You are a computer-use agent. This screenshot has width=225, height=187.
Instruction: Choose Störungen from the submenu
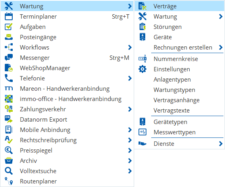(x=179, y=27)
